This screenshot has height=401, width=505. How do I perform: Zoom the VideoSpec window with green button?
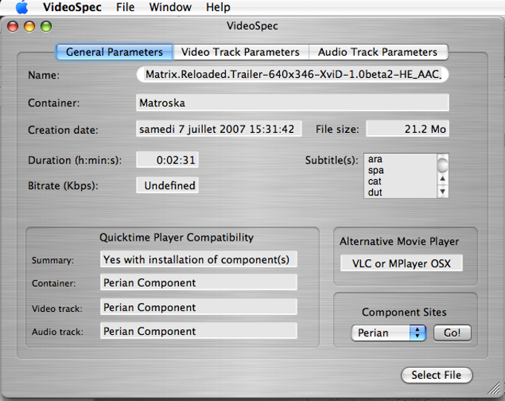pos(46,26)
